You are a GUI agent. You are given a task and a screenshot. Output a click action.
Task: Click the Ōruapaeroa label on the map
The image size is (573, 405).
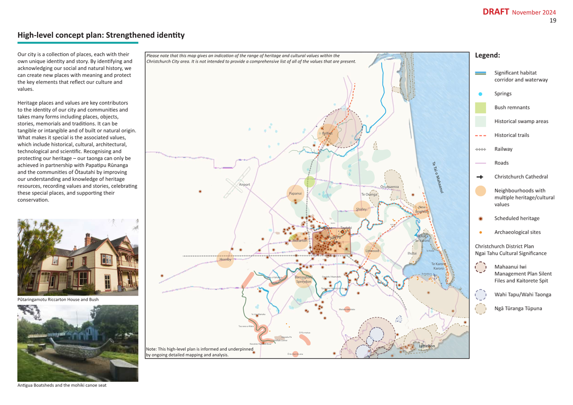[x=389, y=187]
